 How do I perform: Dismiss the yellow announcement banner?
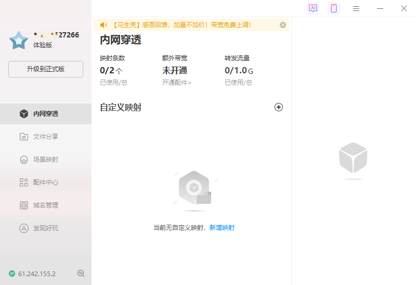pyautogui.click(x=283, y=25)
